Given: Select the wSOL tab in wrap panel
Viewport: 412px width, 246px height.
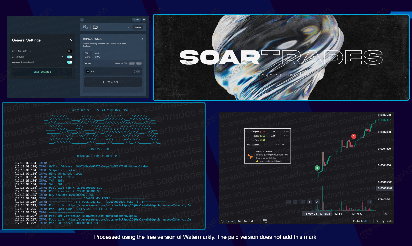Looking at the screenshot, I should tap(97, 55).
